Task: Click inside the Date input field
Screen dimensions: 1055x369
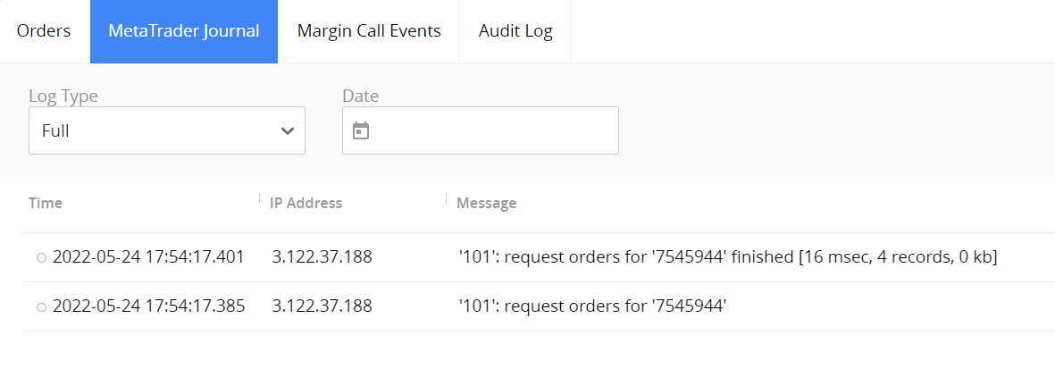Action: coord(491,130)
